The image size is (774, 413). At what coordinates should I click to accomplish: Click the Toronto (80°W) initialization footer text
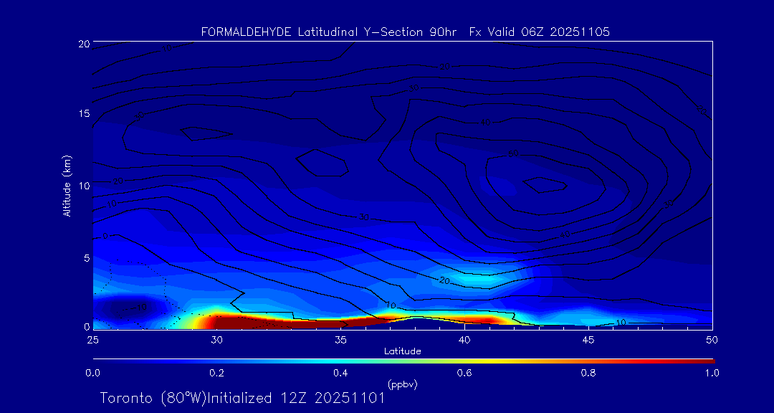(x=242, y=398)
